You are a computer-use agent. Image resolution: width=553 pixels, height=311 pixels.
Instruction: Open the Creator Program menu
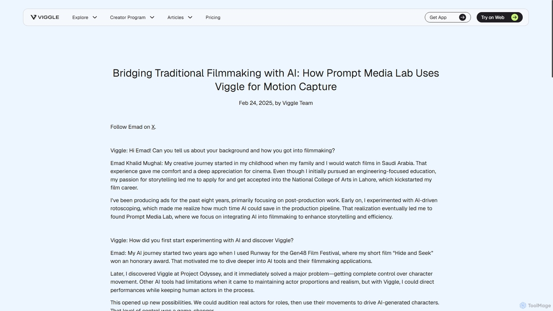click(128, 17)
